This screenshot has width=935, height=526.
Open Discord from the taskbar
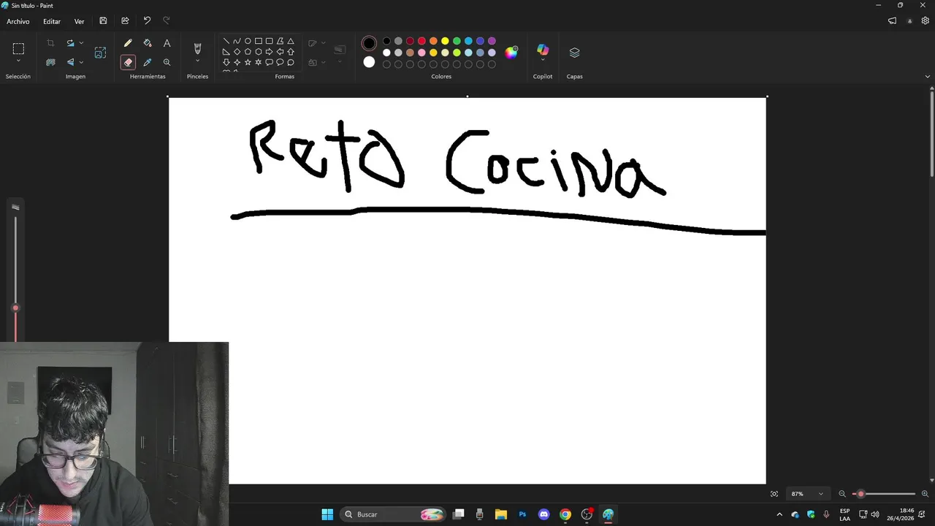point(543,514)
